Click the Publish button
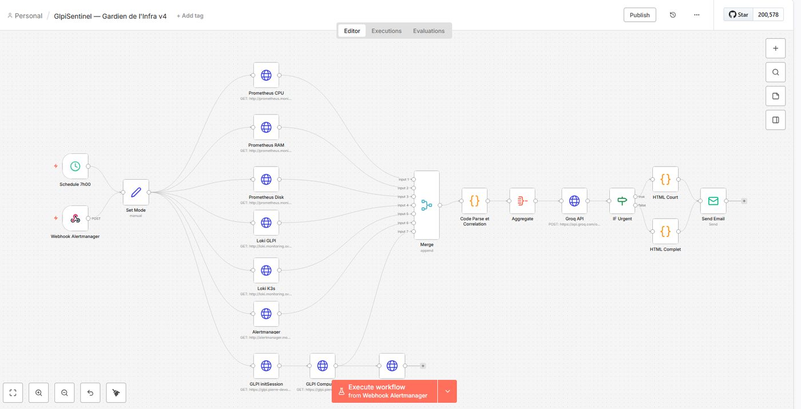The width and height of the screenshot is (801, 409). coord(640,15)
